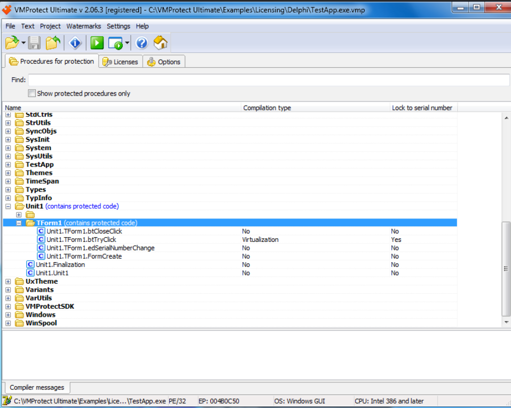Click the class icon of btTryClick
511x408 pixels.
tap(41, 240)
